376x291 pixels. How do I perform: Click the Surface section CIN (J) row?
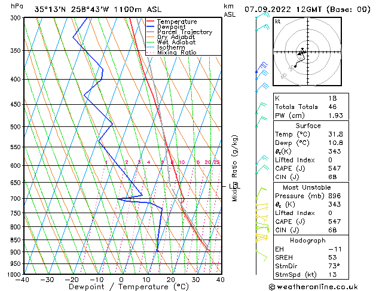click(x=311, y=177)
